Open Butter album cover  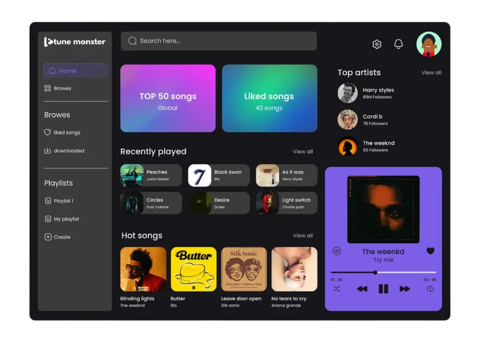(x=194, y=269)
